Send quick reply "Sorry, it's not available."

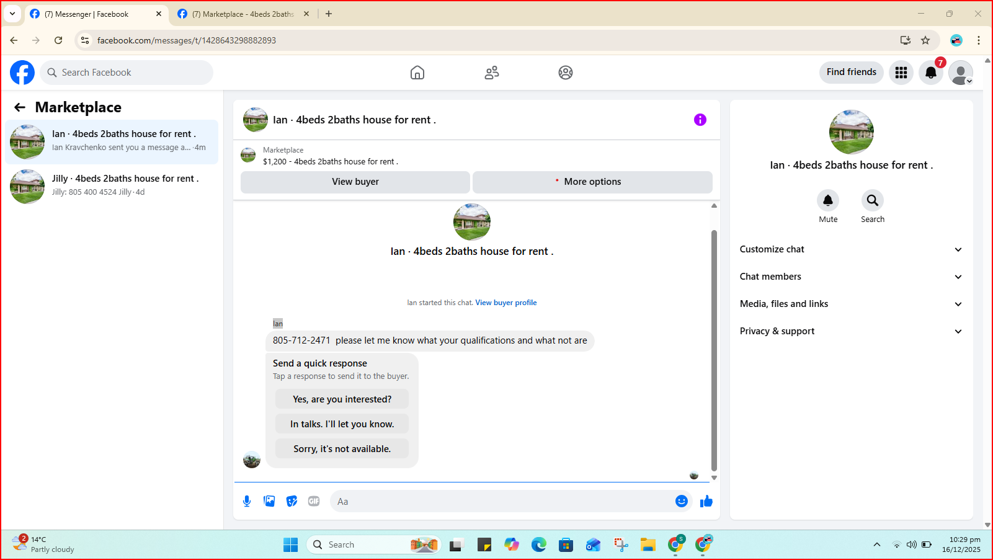tap(342, 449)
